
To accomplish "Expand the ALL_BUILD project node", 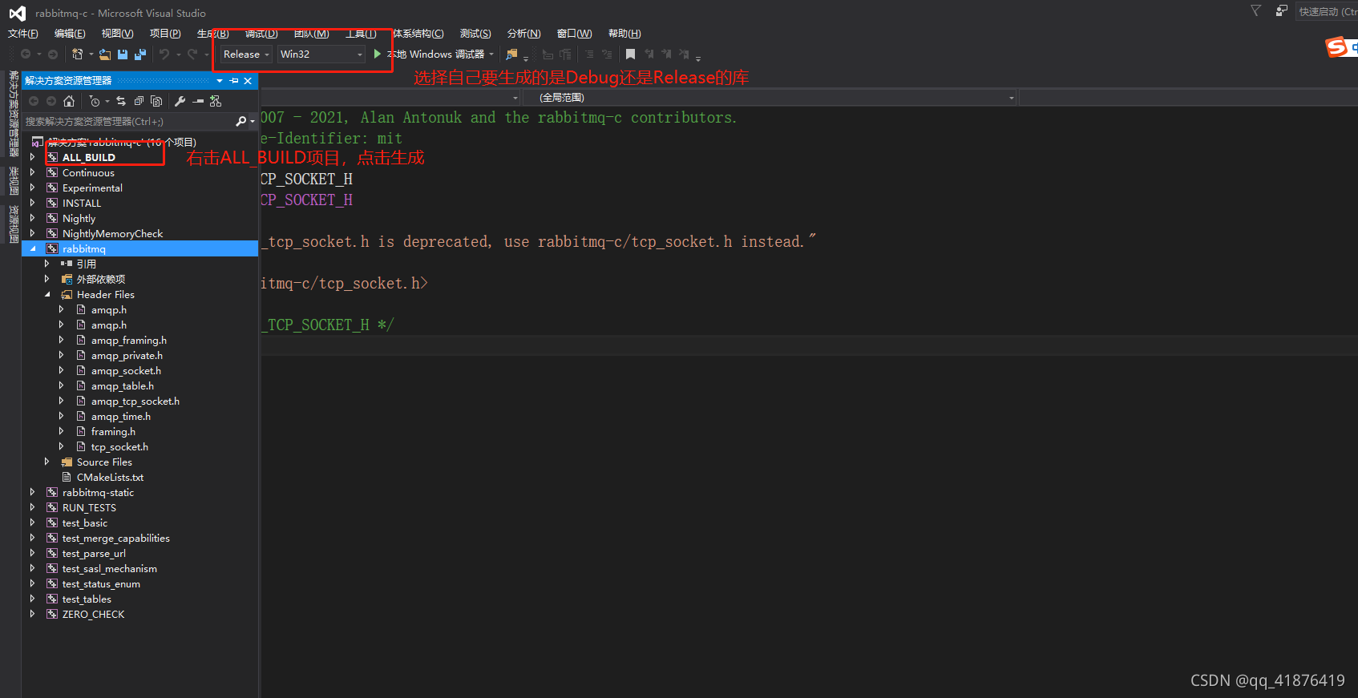I will [x=32, y=157].
